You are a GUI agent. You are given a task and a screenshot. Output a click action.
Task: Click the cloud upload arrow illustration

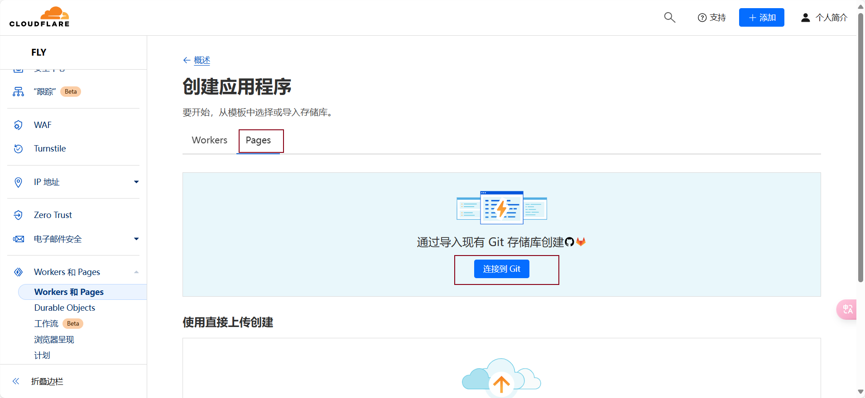coord(501,378)
